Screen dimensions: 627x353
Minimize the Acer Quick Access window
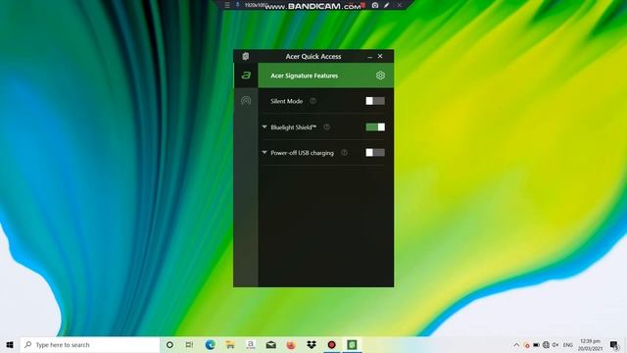(x=370, y=57)
